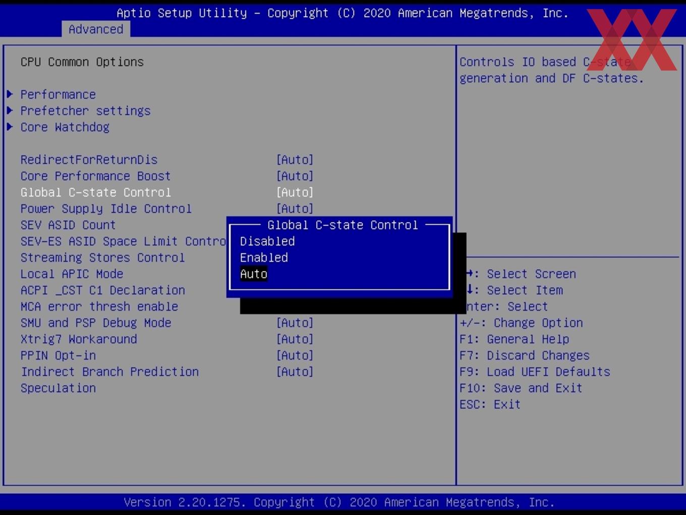The image size is (686, 515).
Task: Click the Global C-state Control popup title
Action: point(342,225)
